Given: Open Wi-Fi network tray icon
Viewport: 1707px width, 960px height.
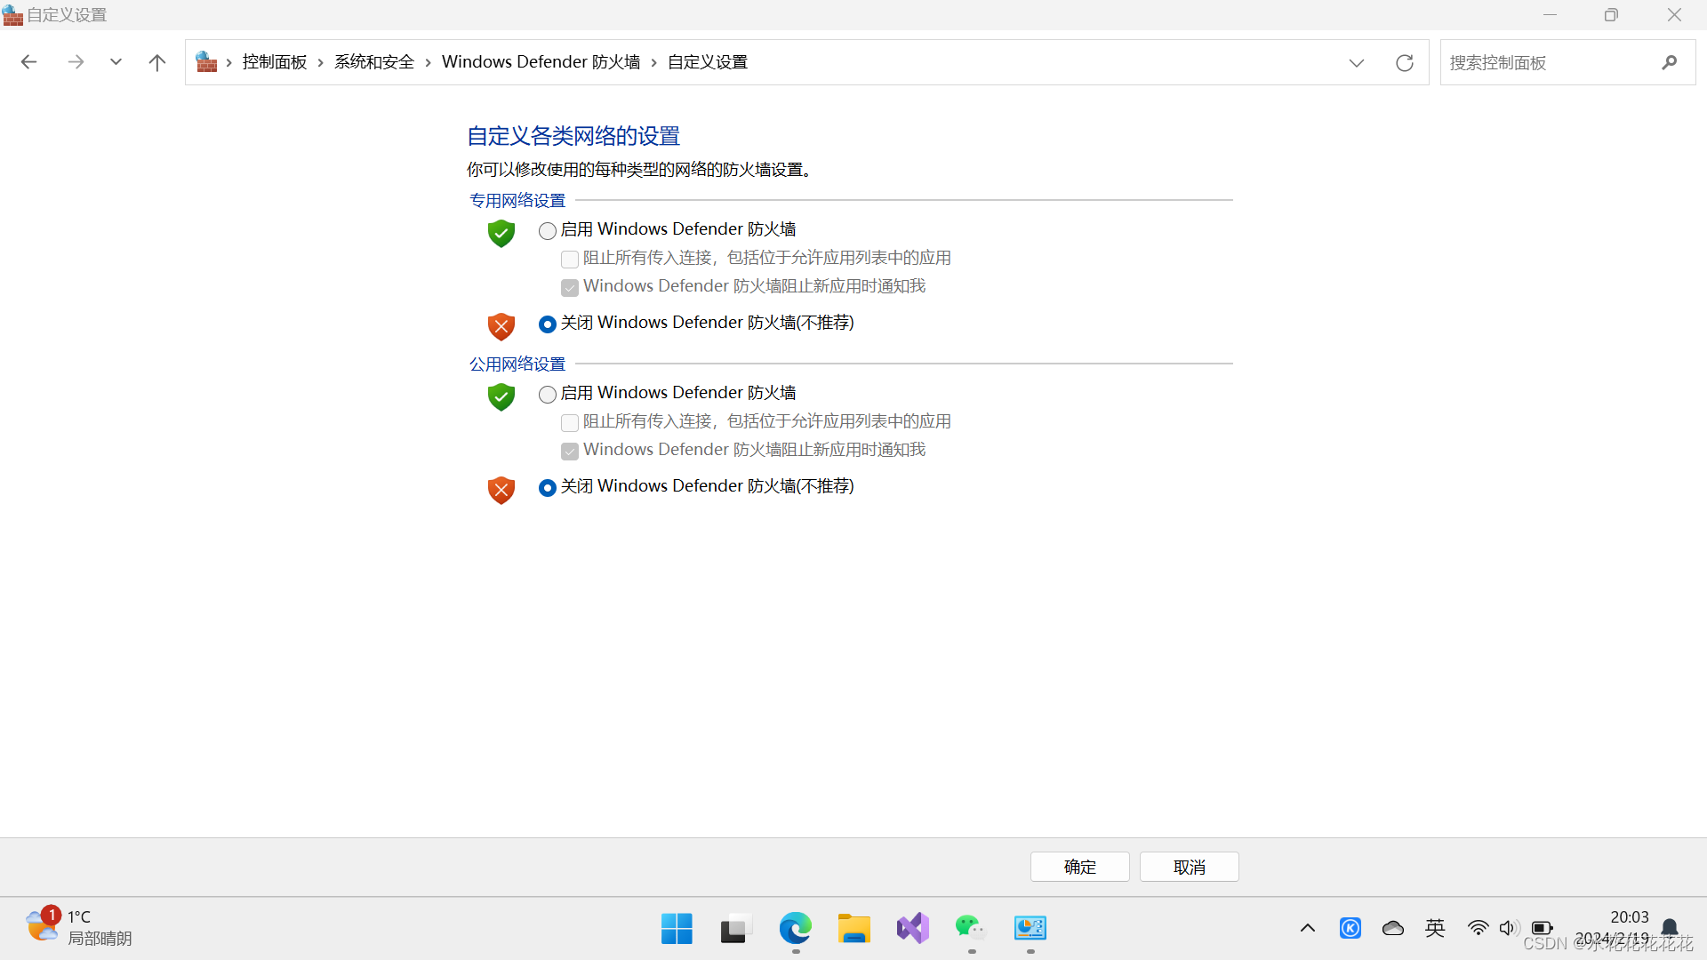Looking at the screenshot, I should pyautogui.click(x=1478, y=928).
